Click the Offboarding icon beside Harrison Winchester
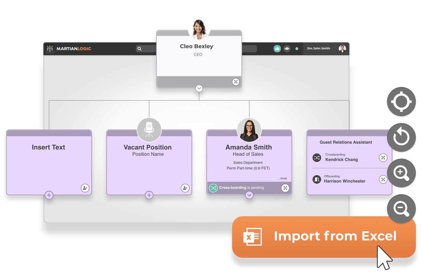Viewport: 422px width, 272px height. [x=317, y=179]
